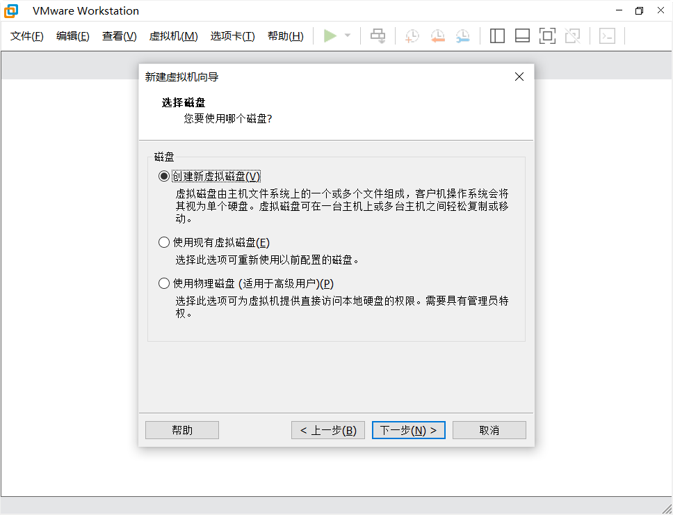The height and width of the screenshot is (515, 673).
Task: Open the 编辑(E) menu
Action: (x=72, y=36)
